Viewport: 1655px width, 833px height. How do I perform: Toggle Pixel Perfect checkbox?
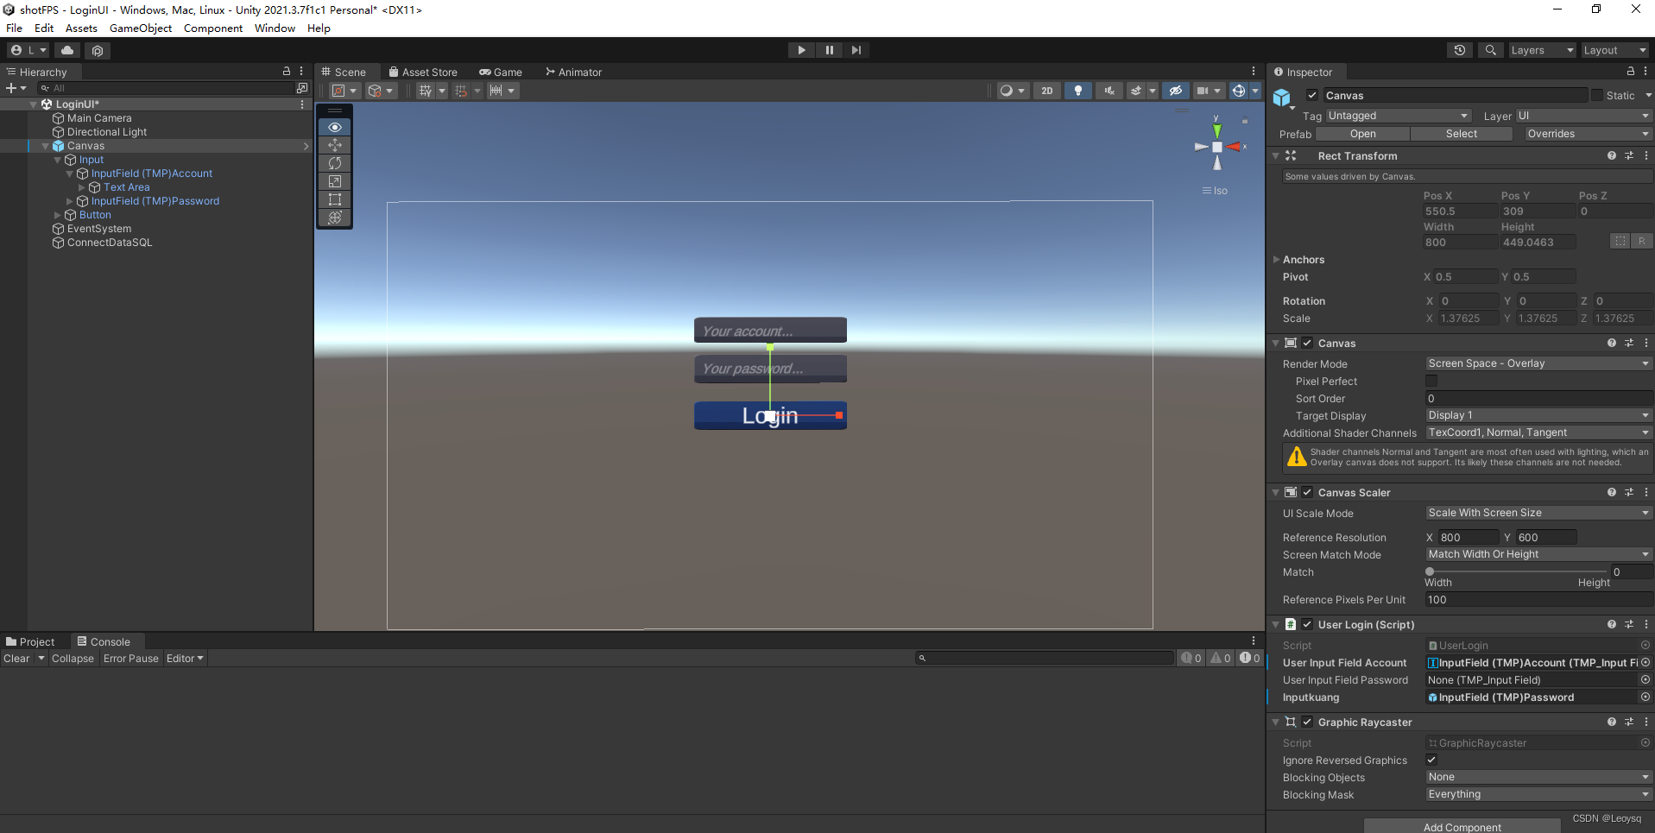click(1431, 381)
